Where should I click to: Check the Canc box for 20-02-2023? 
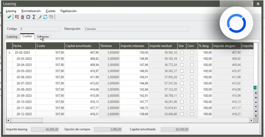[x=192, y=53]
